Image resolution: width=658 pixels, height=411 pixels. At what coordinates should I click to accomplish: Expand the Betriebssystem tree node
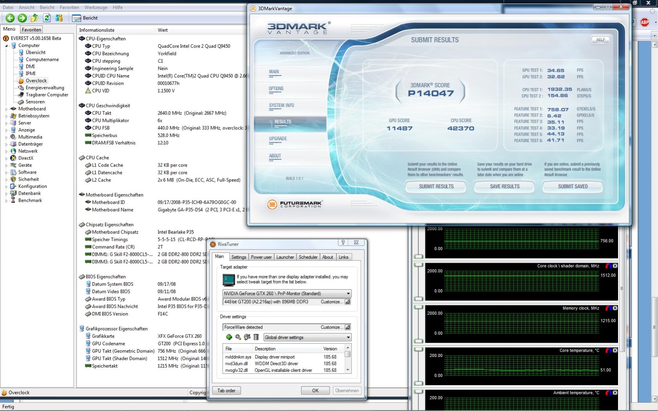point(6,116)
